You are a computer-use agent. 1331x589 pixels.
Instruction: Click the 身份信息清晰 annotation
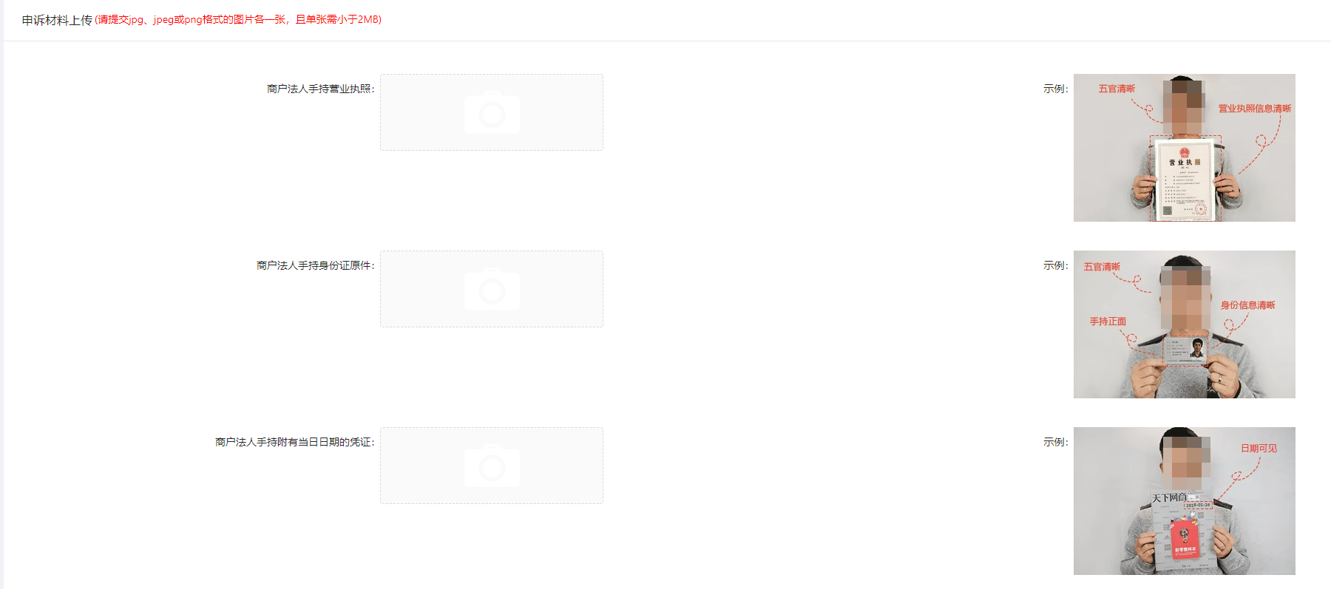coord(1247,305)
